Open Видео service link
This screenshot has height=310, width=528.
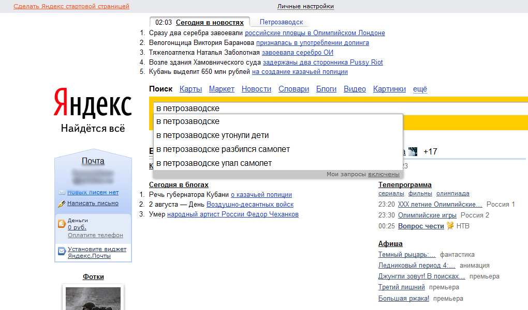pos(355,89)
